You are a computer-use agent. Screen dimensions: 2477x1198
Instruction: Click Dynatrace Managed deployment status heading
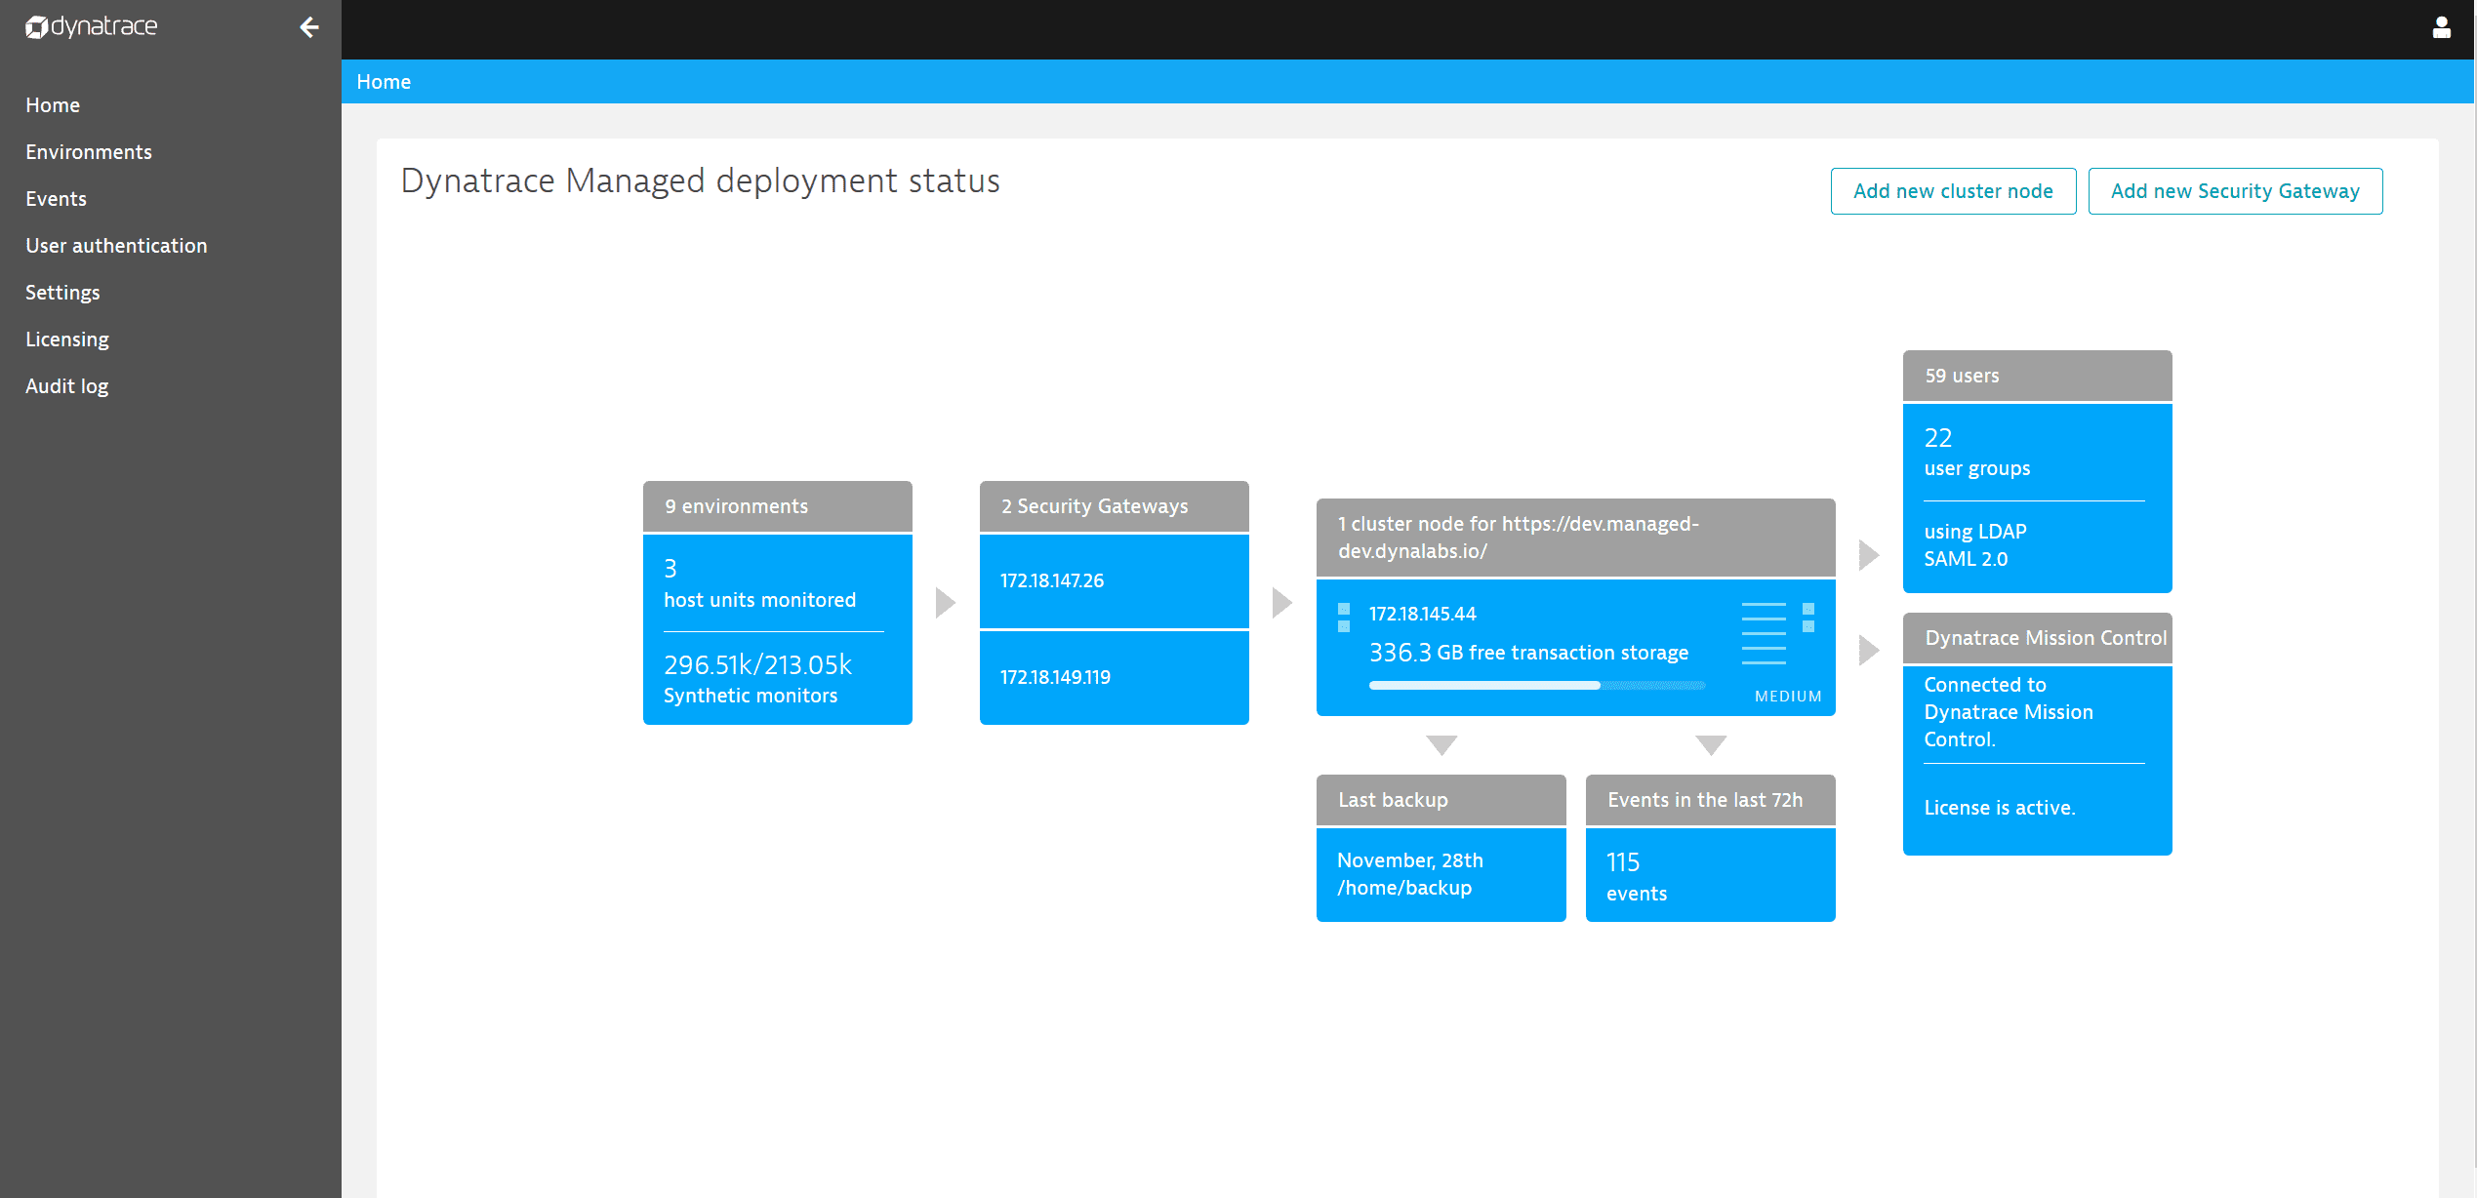[700, 181]
